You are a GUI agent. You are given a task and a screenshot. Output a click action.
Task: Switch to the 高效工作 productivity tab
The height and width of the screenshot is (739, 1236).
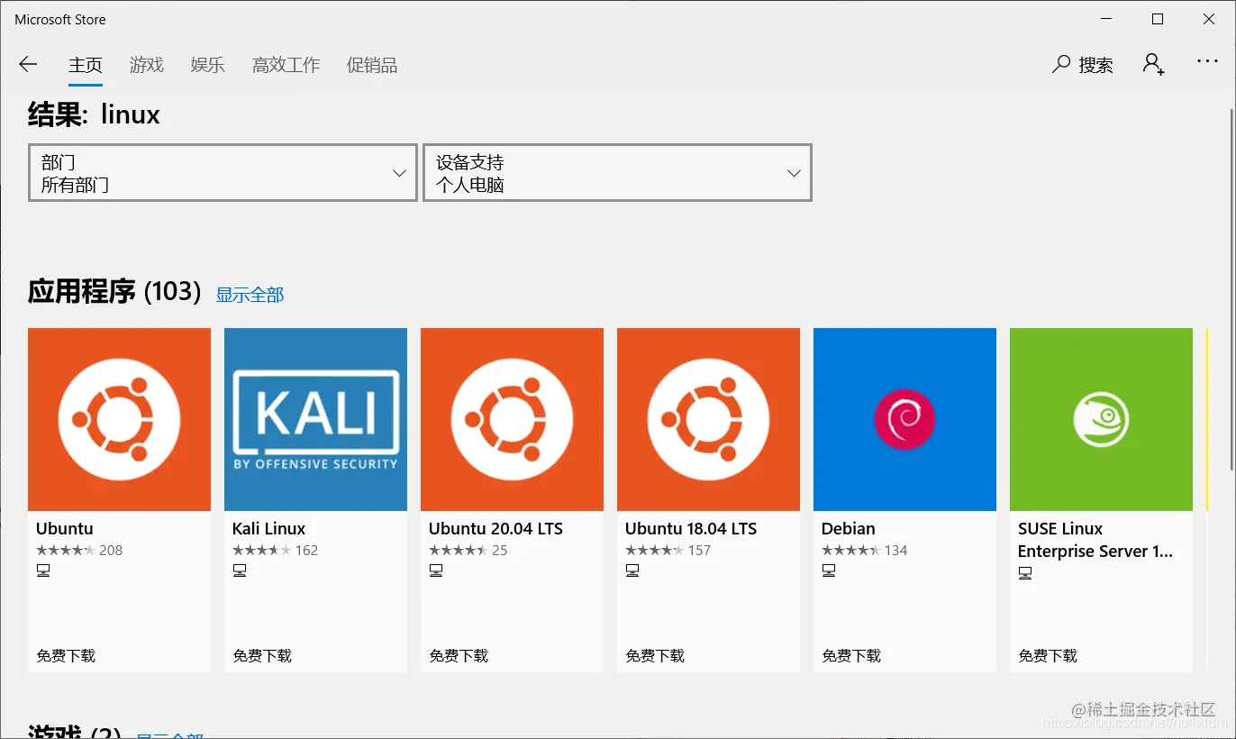[286, 65]
